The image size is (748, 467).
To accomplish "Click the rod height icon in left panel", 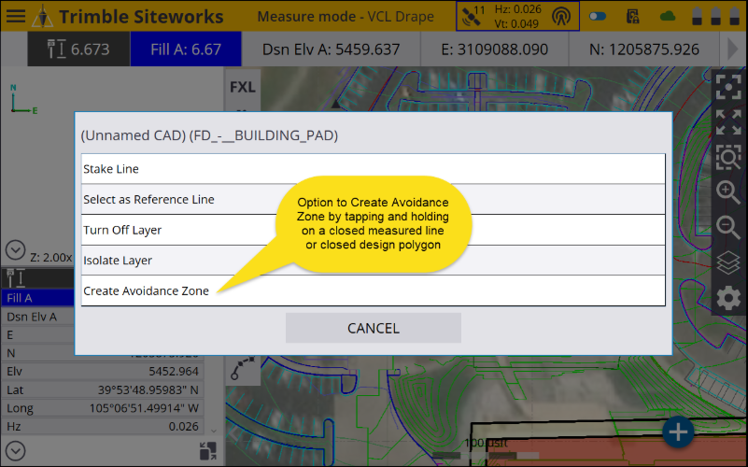I will (x=16, y=277).
